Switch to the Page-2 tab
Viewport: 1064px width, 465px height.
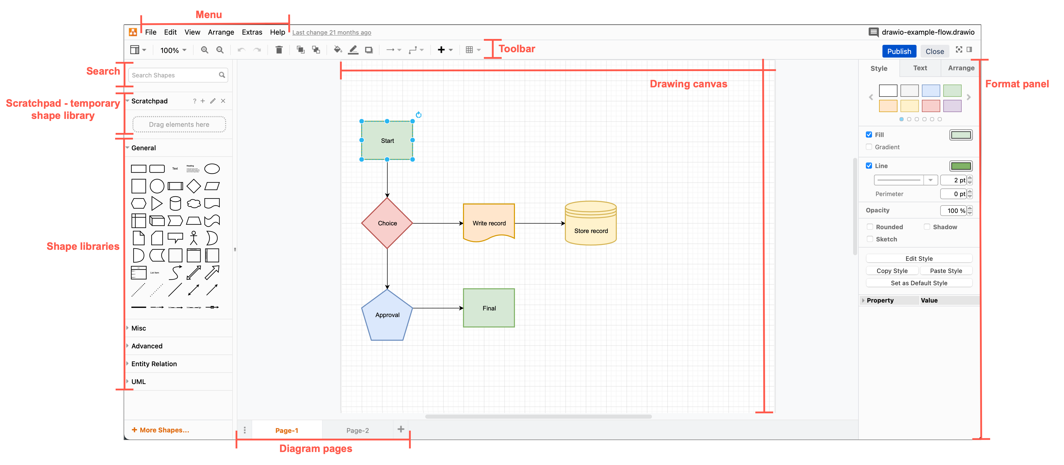point(357,430)
